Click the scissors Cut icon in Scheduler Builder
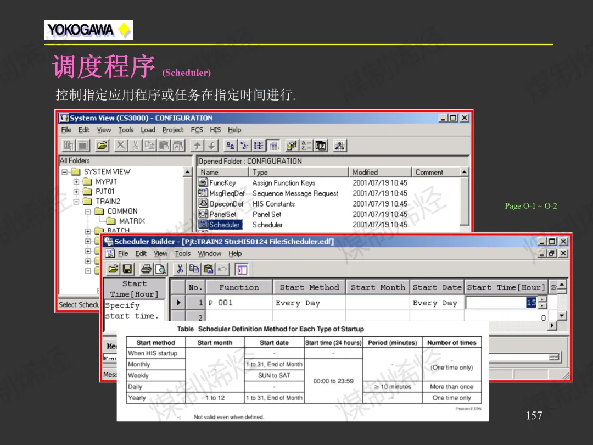Image resolution: width=593 pixels, height=445 pixels. click(x=180, y=269)
